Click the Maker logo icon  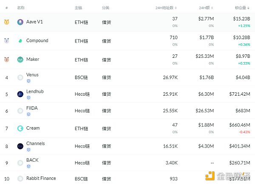click(20, 60)
